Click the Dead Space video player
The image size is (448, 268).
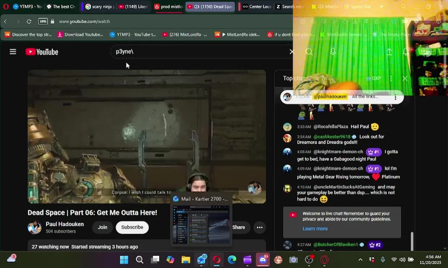click(x=147, y=137)
